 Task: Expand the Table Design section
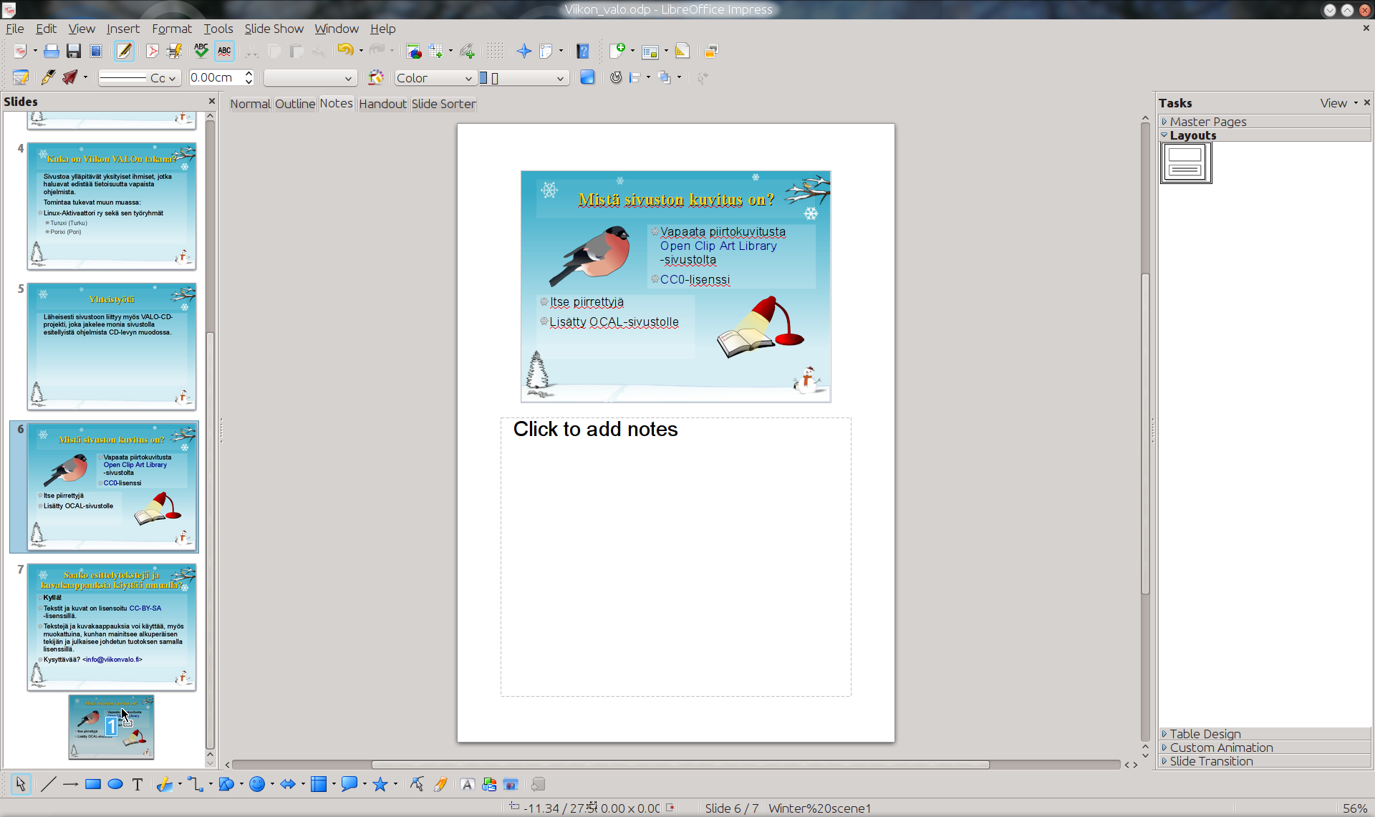click(x=1264, y=734)
